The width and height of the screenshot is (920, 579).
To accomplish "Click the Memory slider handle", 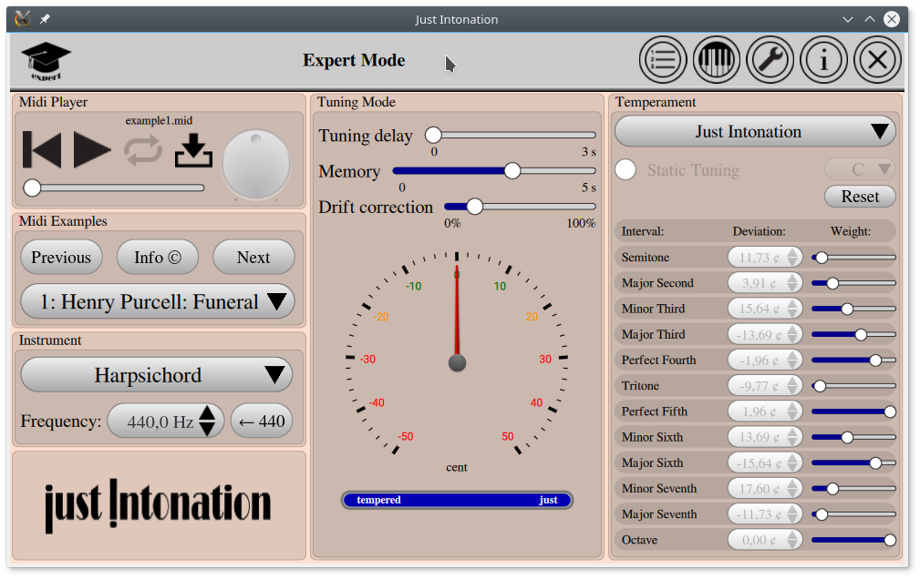I will click(512, 171).
